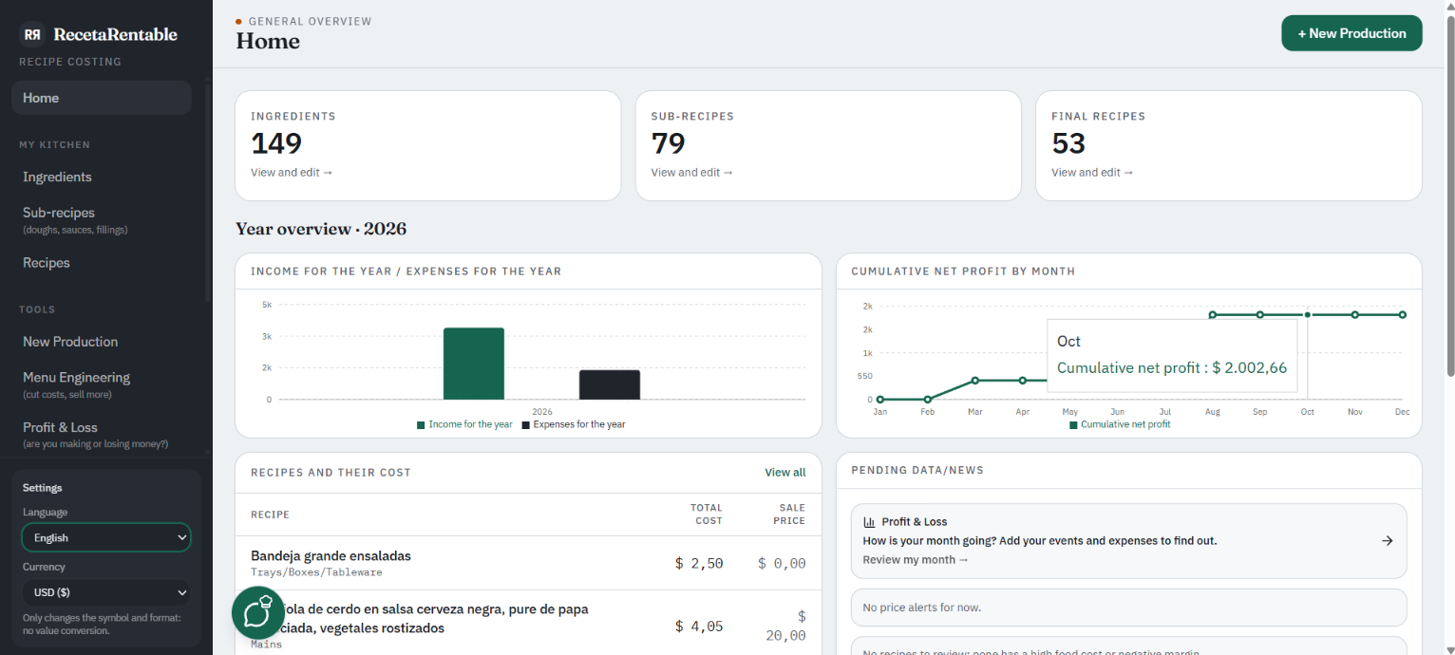The width and height of the screenshot is (1455, 655).
Task: Click the Year overview · 2026 heading
Action: pyautogui.click(x=321, y=229)
